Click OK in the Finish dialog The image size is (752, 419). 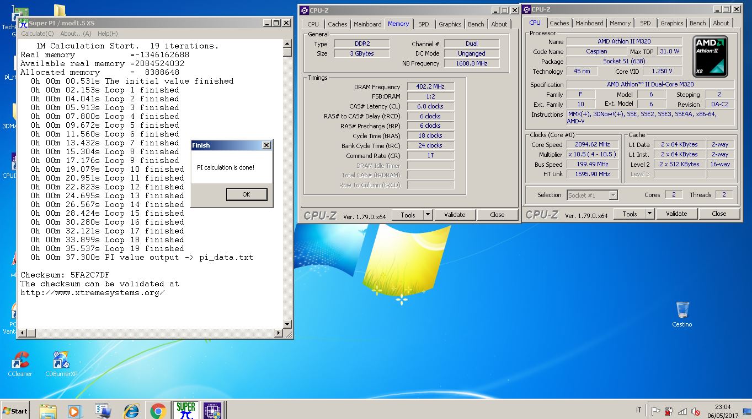click(x=246, y=194)
